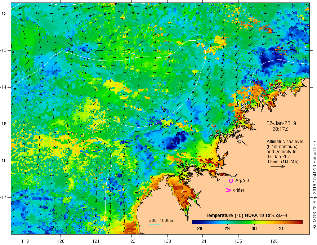Screen dimensions: 317x245
Task: Click the longitude axis label 122
Action: pos(131,241)
